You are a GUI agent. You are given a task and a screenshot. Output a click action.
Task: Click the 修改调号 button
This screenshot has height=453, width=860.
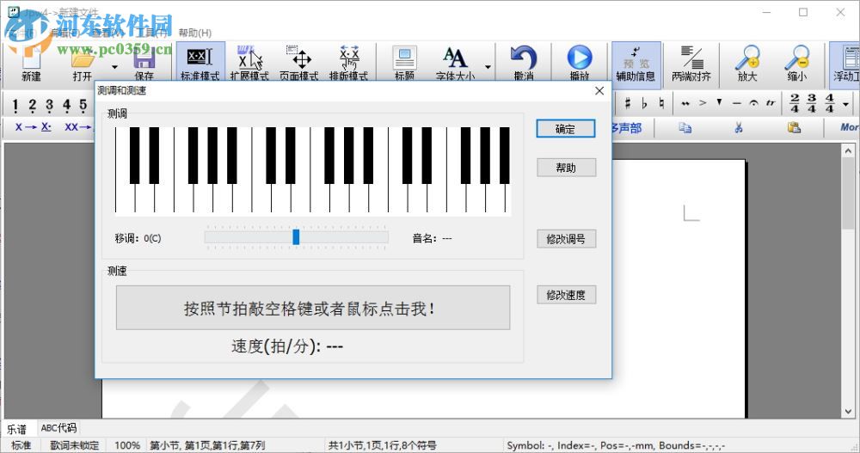566,239
